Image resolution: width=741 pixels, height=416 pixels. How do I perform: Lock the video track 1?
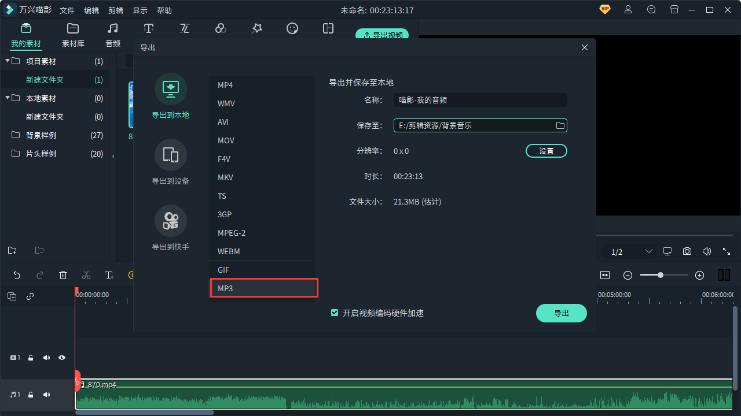tap(31, 358)
